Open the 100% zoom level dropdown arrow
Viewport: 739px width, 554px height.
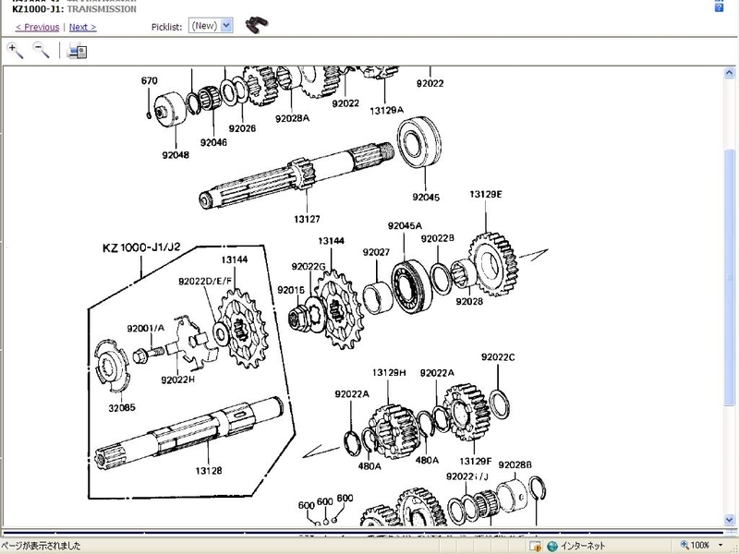[721, 546]
